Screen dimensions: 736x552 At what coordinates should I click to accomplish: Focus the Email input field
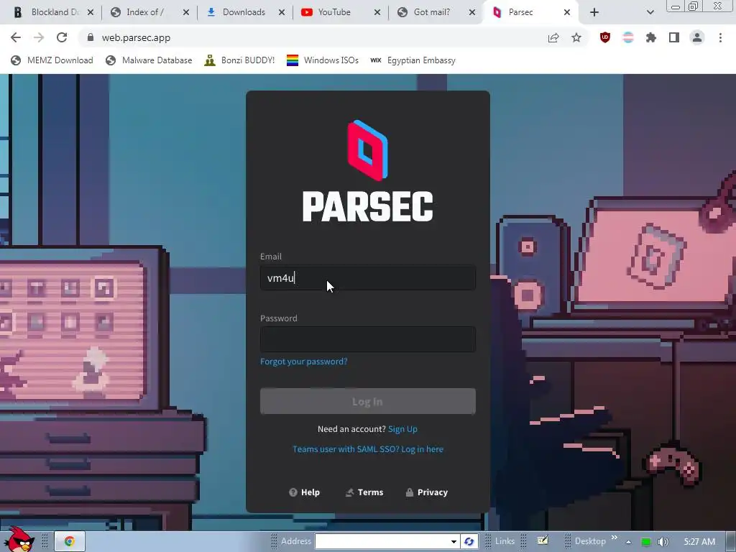(x=367, y=278)
